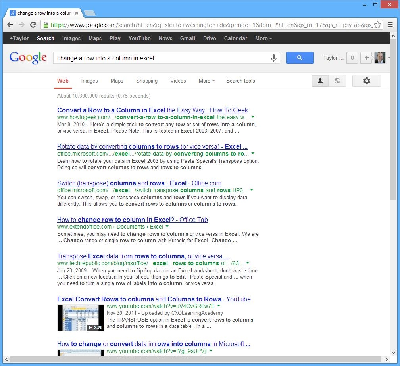Reload the page with refresh icon
400x366 pixels.
[33, 25]
